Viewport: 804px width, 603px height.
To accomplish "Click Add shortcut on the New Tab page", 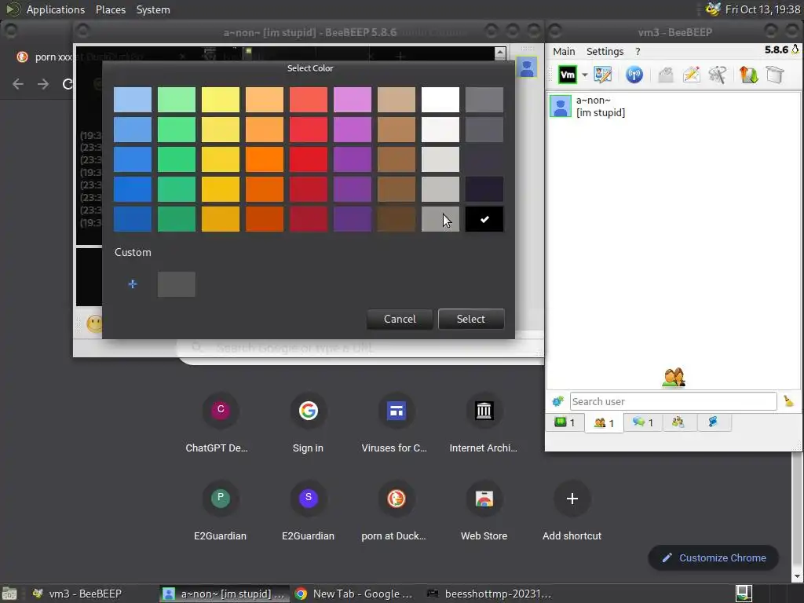I will pyautogui.click(x=572, y=512).
